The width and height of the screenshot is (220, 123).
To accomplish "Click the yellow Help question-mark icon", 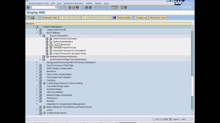I will [122, 8].
